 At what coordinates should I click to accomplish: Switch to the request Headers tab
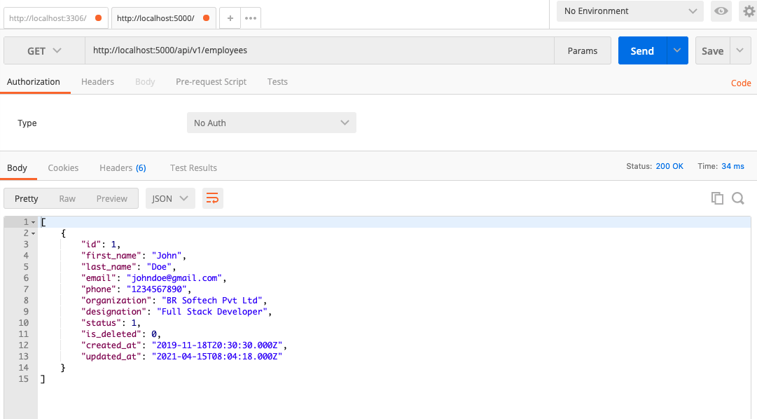click(97, 82)
